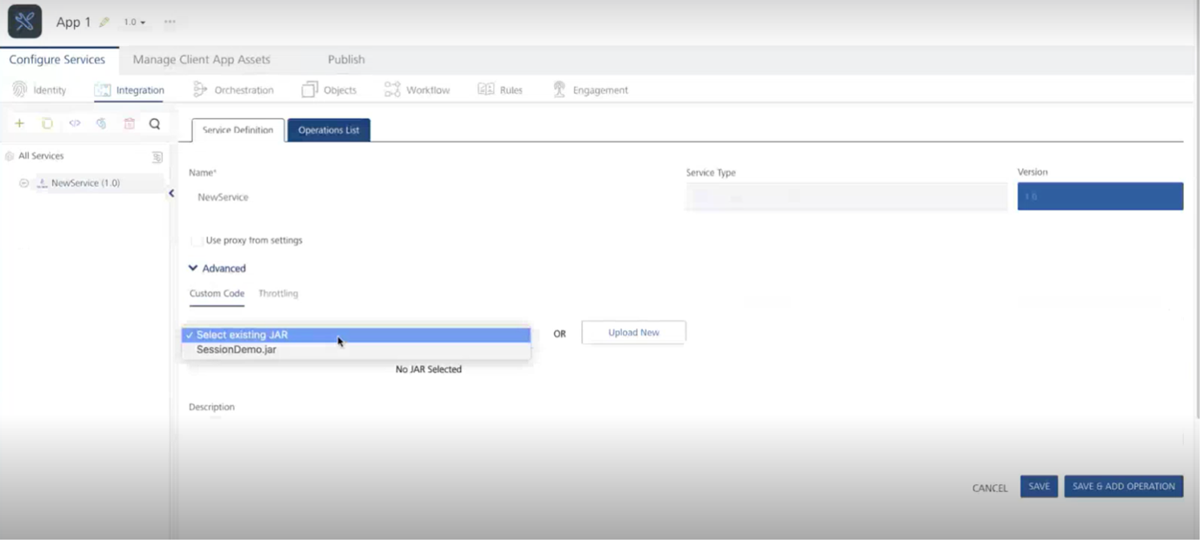Collapse the NewService tree node
Image resolution: width=1204 pixels, height=544 pixels.
[24, 183]
